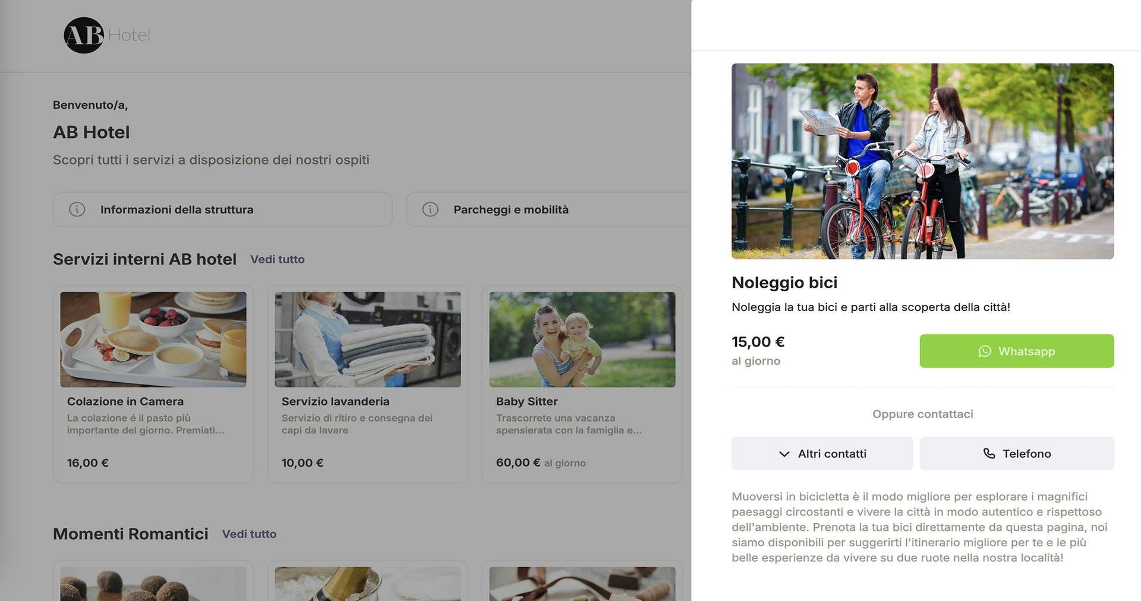Open Vedi tutto for Servizi interni
The image size is (1141, 601).
(278, 259)
